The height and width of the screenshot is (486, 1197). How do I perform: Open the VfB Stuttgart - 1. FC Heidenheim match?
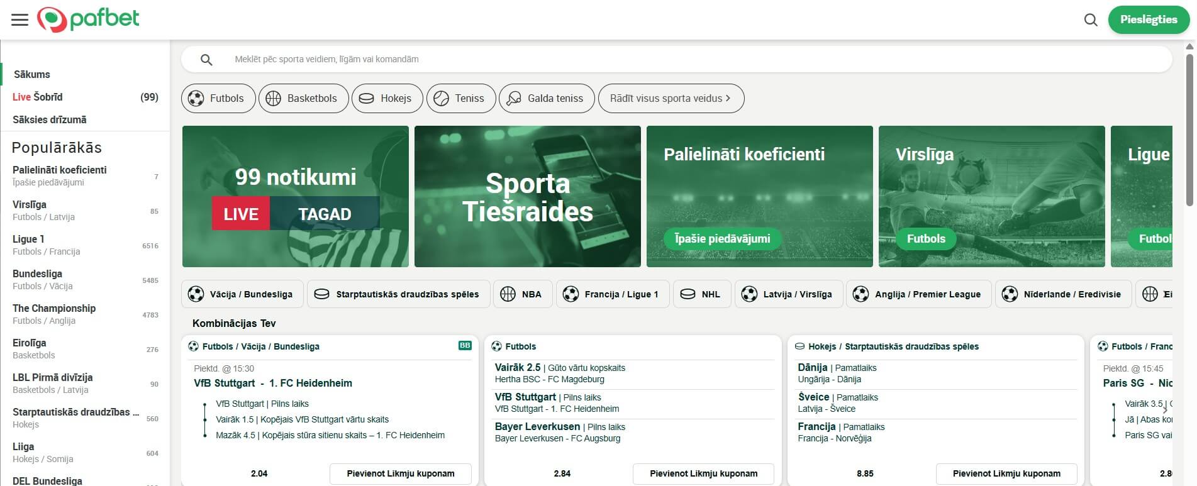click(273, 383)
